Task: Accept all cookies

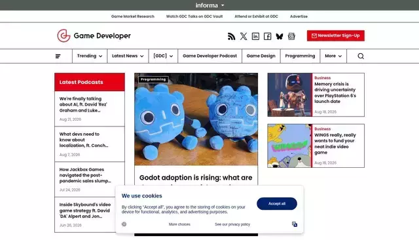Action: (x=277, y=204)
